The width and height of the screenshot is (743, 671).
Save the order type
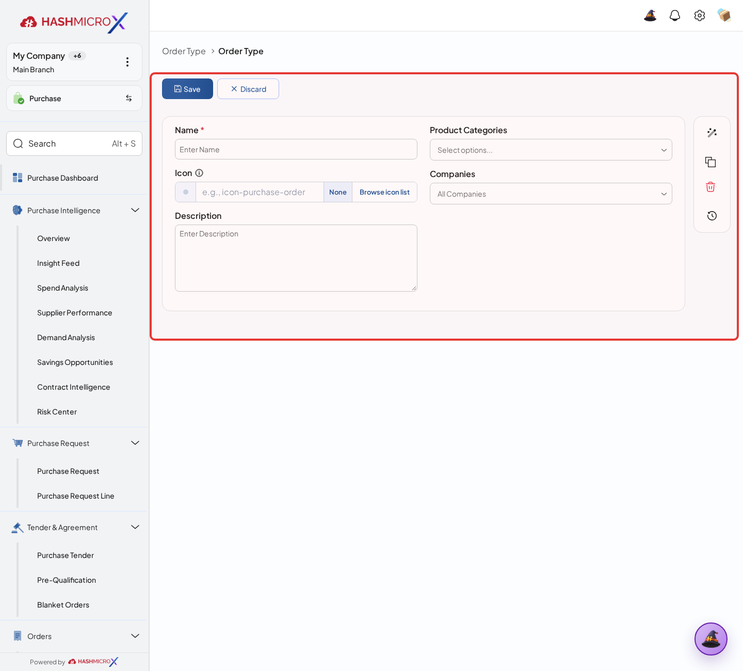coord(187,89)
